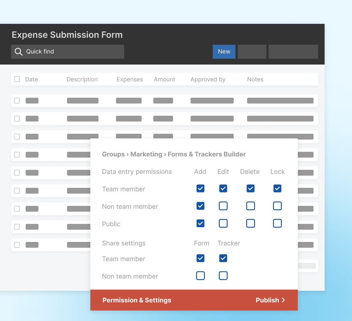Click the Approved by column header

[x=208, y=79]
